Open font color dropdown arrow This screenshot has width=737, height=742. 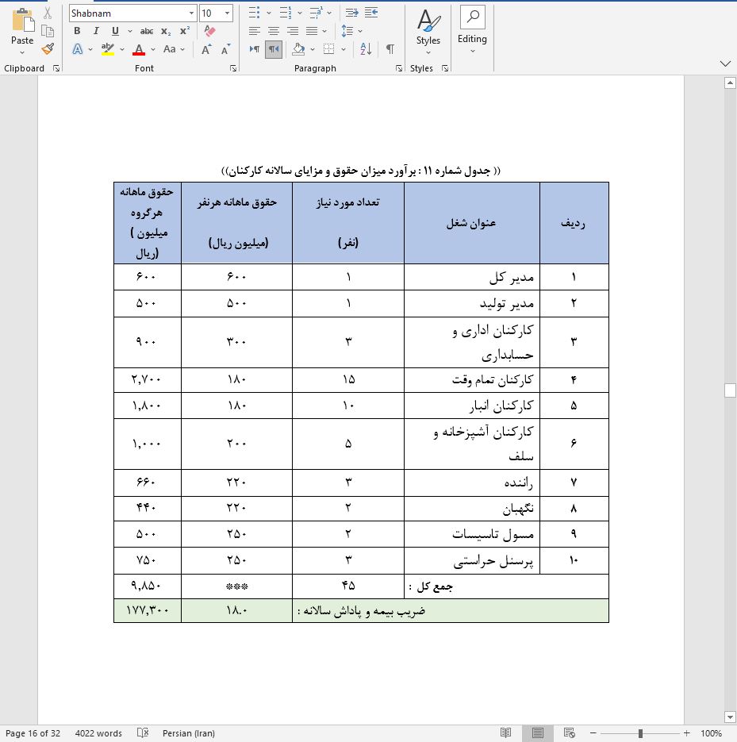click(x=153, y=49)
